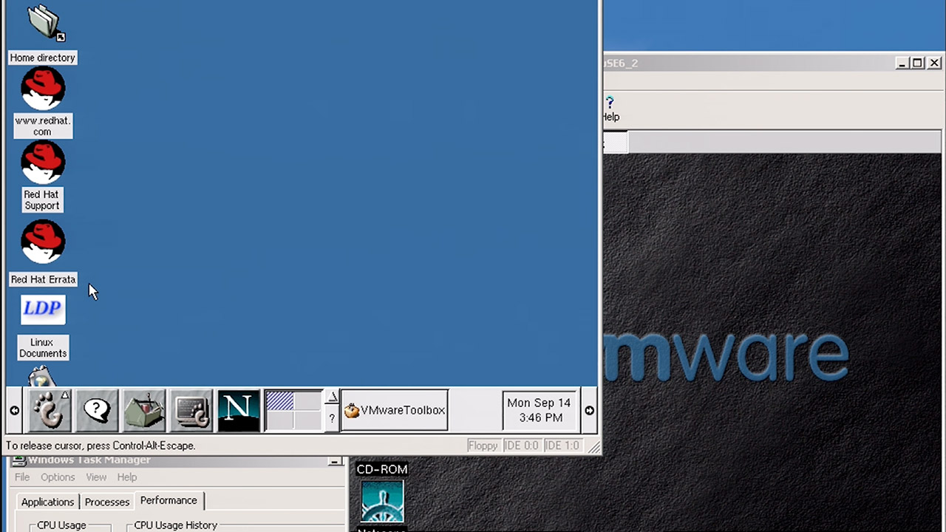Image resolution: width=946 pixels, height=532 pixels.
Task: Select the VMwareToolbox task button
Action: pos(395,410)
